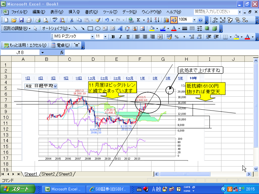Open the 挿入 (Insert) menu
Screen dimensions: 259x194
point(74,12)
